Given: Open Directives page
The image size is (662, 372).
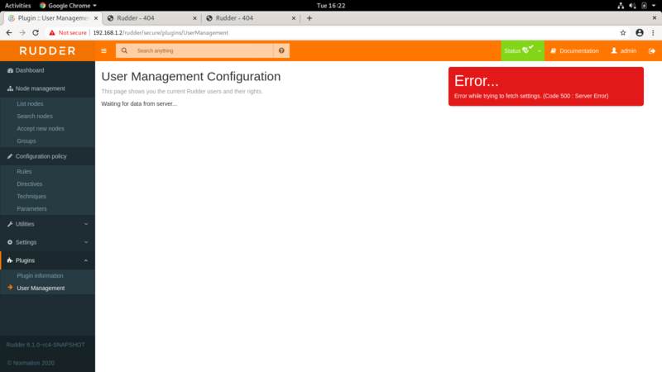Looking at the screenshot, I should coord(30,184).
